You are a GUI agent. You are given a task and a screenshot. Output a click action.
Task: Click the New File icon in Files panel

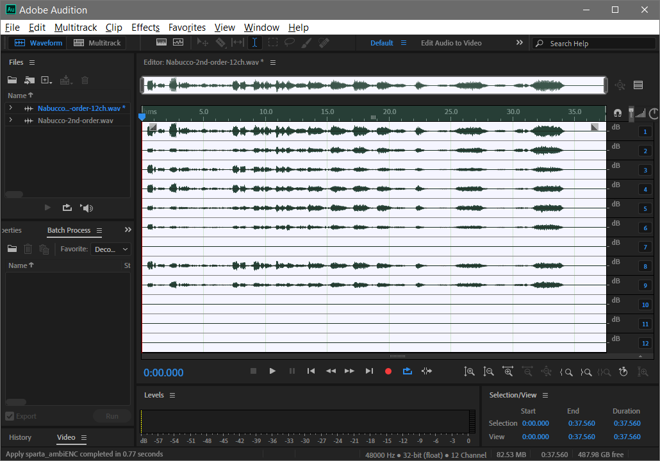coord(46,80)
